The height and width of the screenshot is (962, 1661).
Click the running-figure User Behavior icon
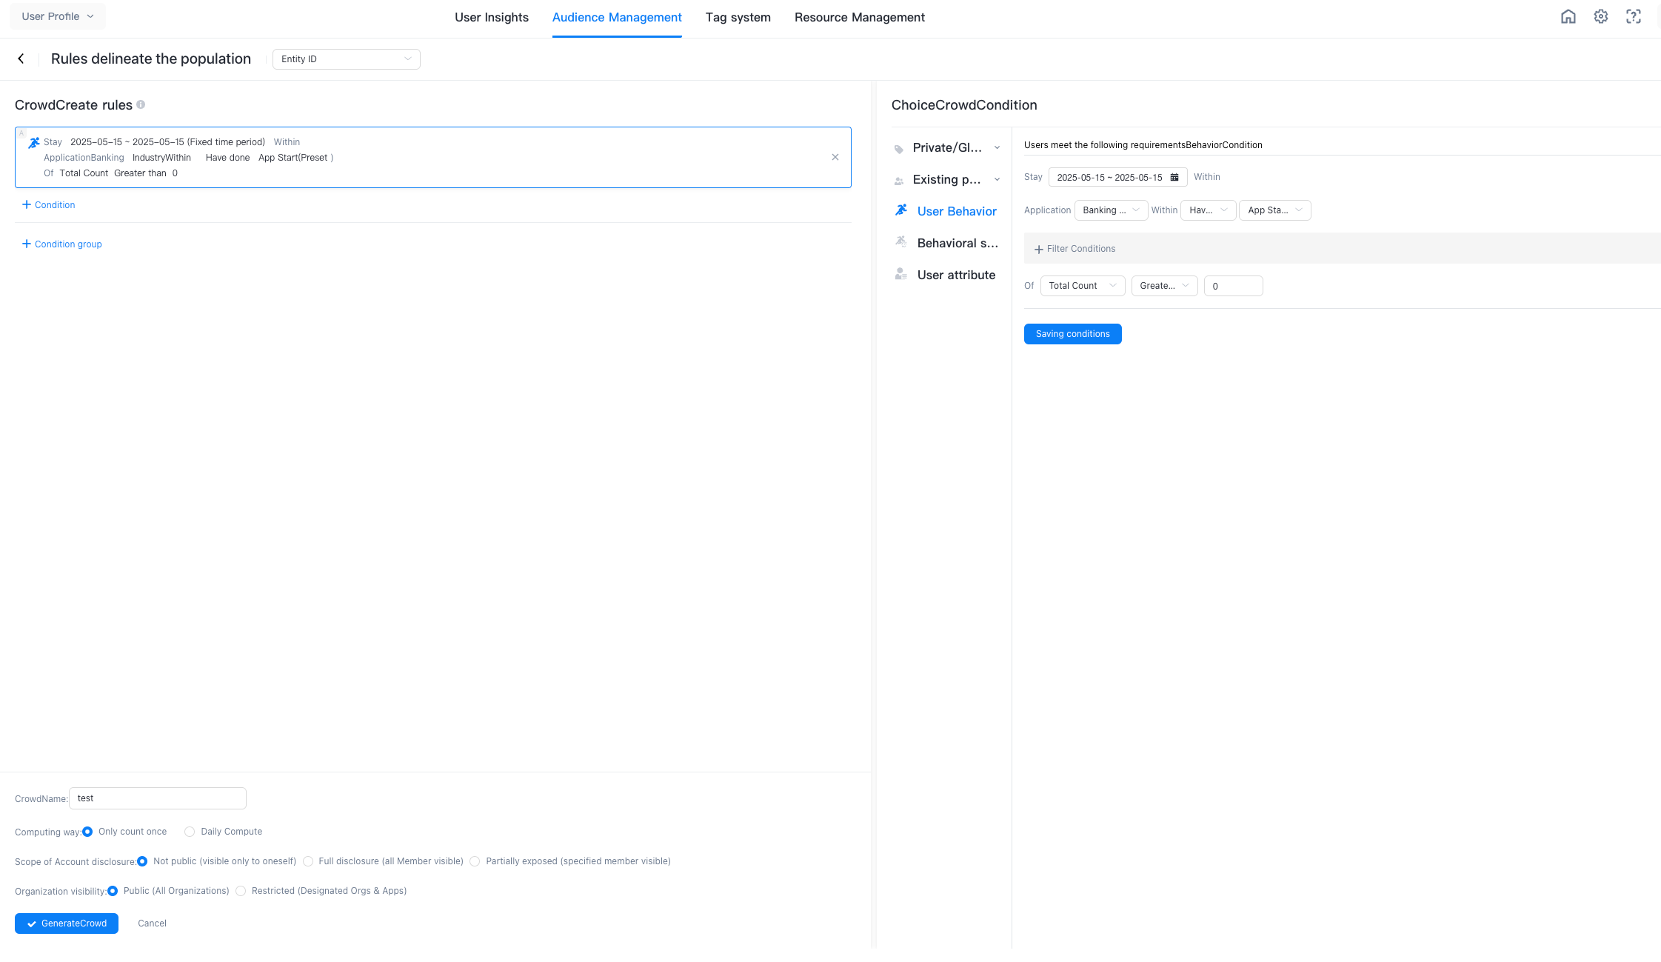900,210
